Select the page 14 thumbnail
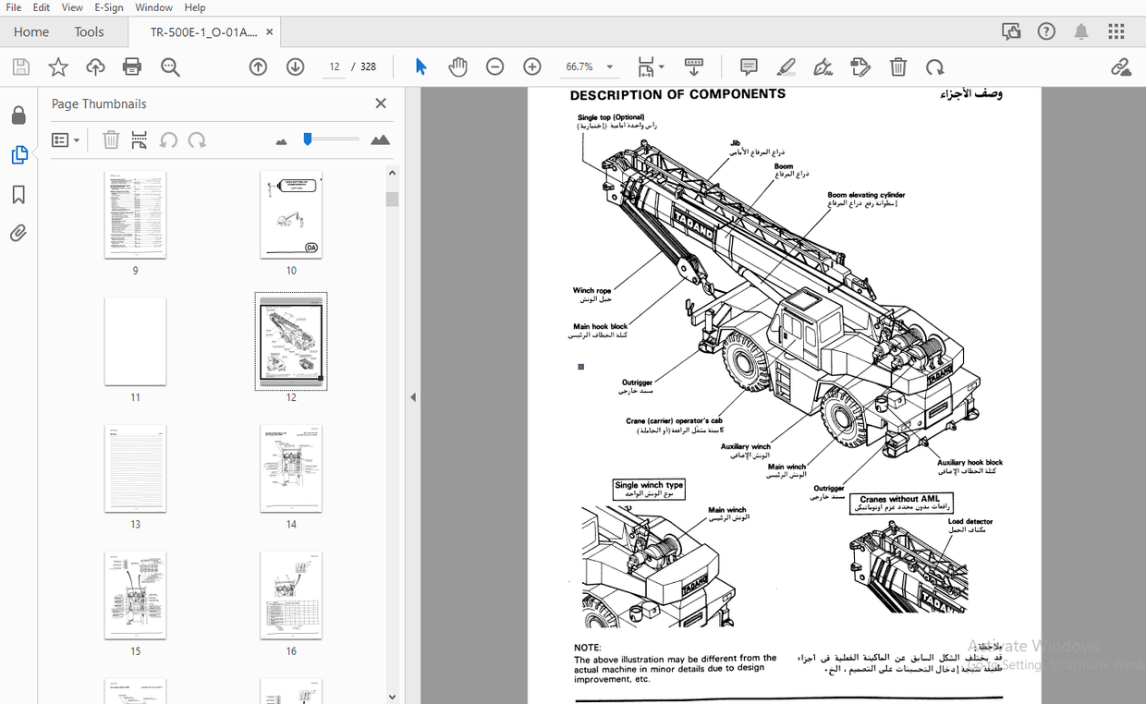Viewport: 1146px width, 704px height. (x=291, y=468)
